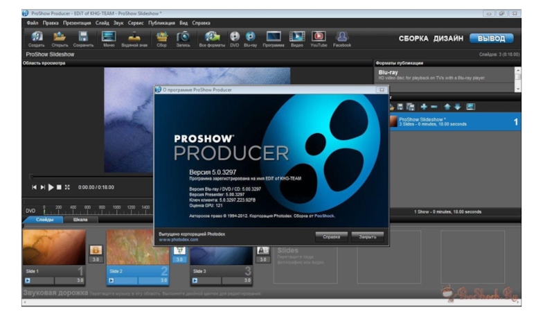554x312 pixels.
Task: Switch to the ДИЗАЙН workspace
Action: coord(449,39)
